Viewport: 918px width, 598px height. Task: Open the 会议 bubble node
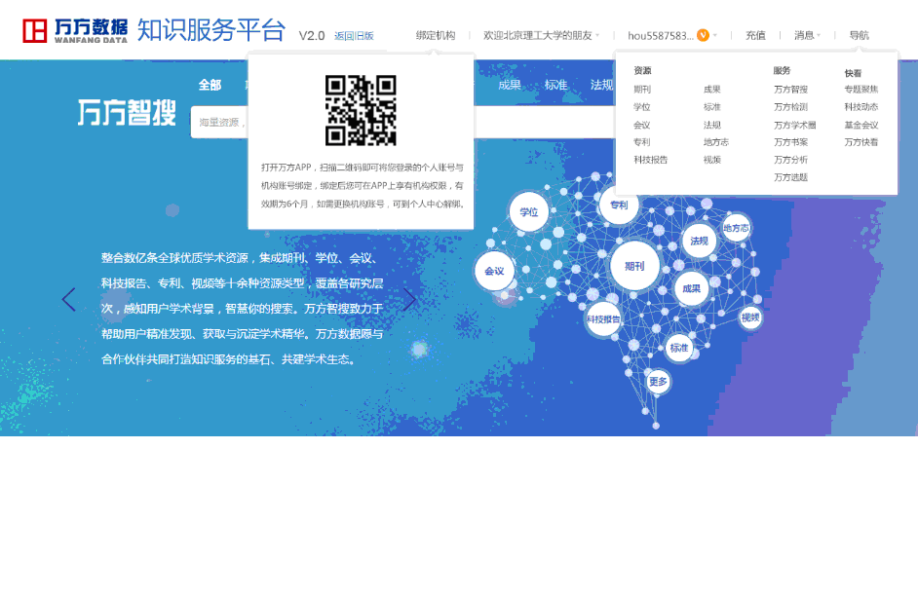(x=494, y=271)
